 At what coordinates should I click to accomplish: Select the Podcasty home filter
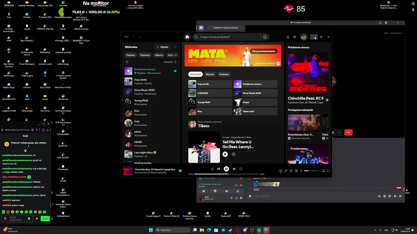pyautogui.click(x=224, y=74)
